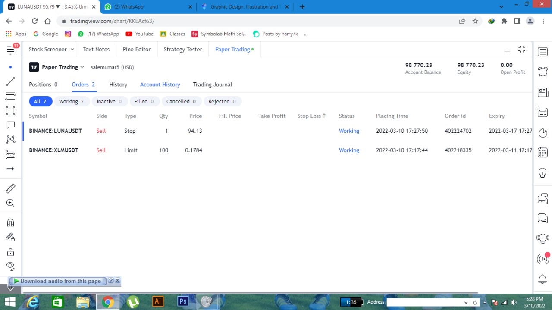Restore the trading panel size
Viewport: 552px width, 310px height.
522,50
